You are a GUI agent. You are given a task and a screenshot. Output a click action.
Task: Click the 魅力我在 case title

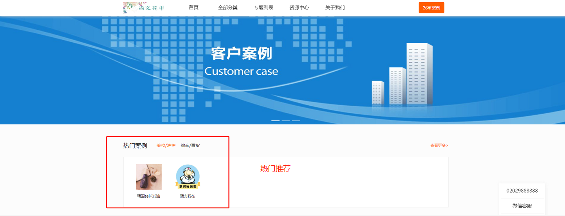188,196
